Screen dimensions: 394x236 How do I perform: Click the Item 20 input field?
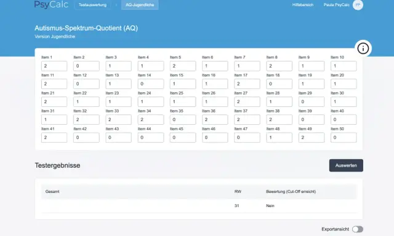344,84
